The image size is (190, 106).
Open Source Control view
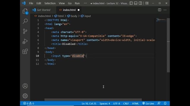tap(25, 31)
